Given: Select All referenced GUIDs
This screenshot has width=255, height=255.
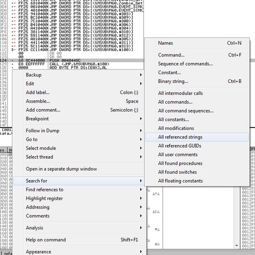Looking at the screenshot, I should (197, 146).
